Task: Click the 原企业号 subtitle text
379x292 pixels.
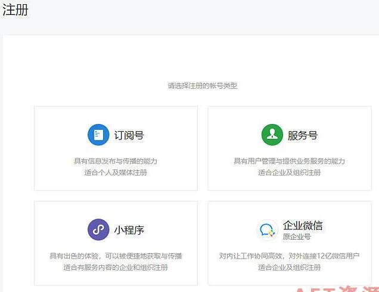Action: pyautogui.click(x=297, y=237)
